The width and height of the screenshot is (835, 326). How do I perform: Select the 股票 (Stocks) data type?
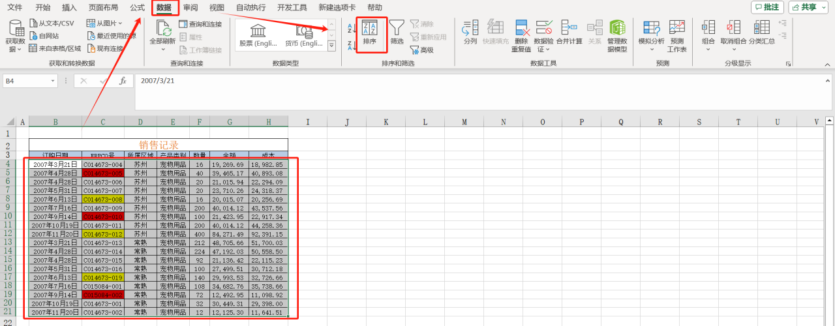click(x=258, y=35)
